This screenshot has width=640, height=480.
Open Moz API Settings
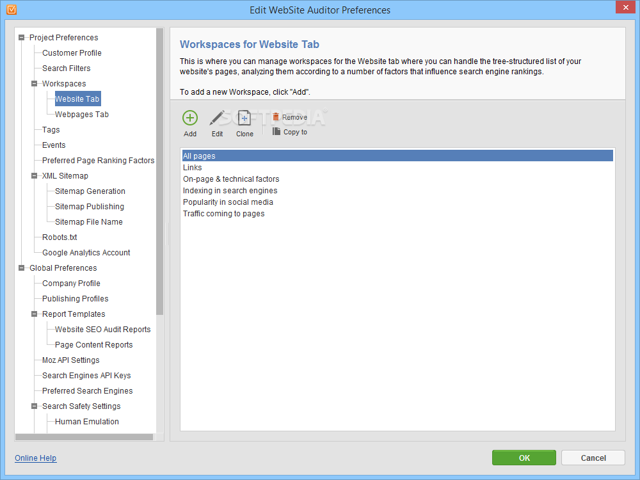pos(70,360)
